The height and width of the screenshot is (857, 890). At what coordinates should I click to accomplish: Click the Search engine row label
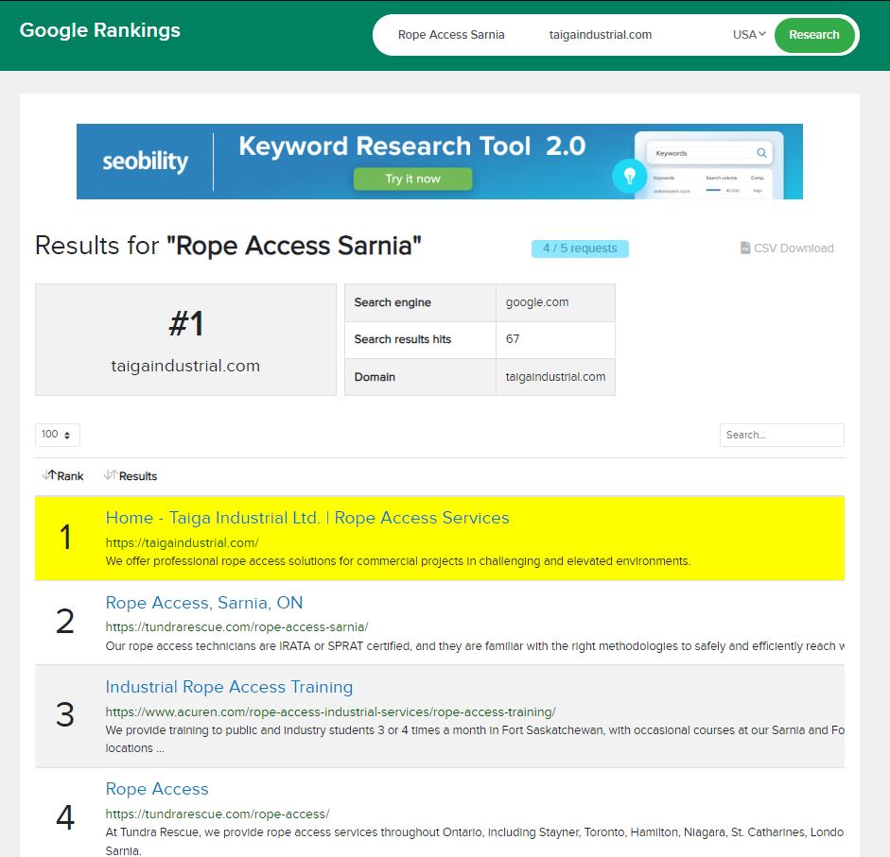tap(393, 302)
